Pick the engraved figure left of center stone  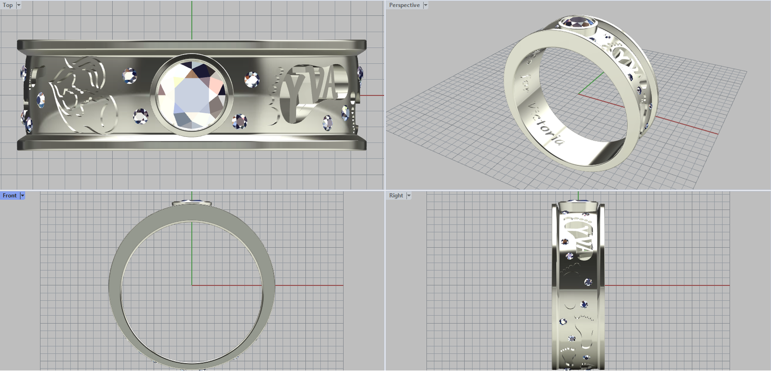point(82,96)
